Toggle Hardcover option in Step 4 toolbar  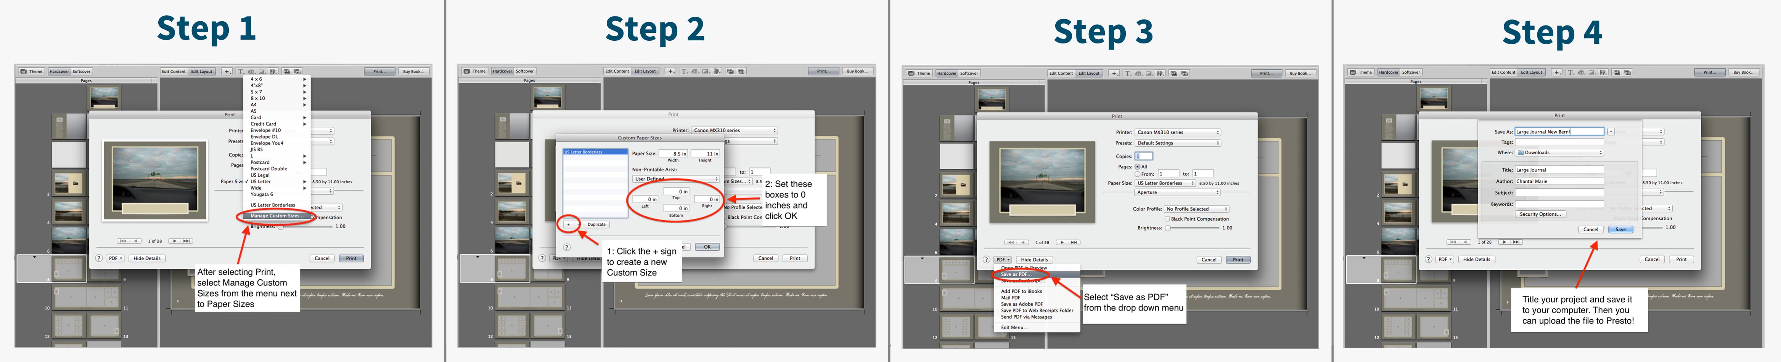pyautogui.click(x=1388, y=72)
